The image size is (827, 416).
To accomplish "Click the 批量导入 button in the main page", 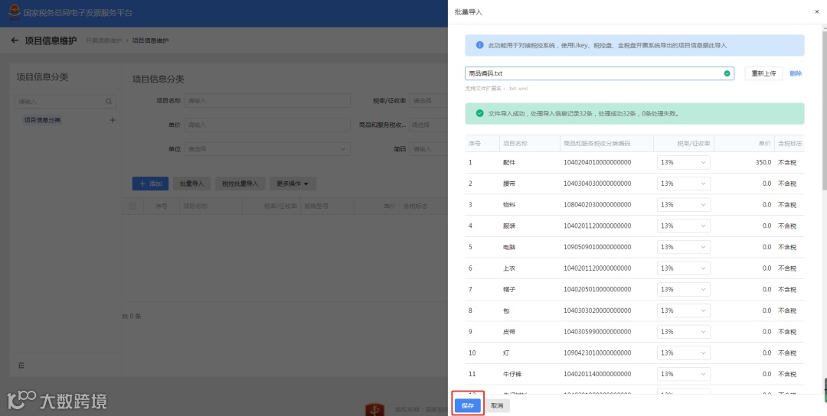I will click(192, 184).
